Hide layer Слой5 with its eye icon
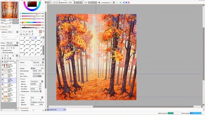This screenshot has height=115, width=205. [3, 75]
